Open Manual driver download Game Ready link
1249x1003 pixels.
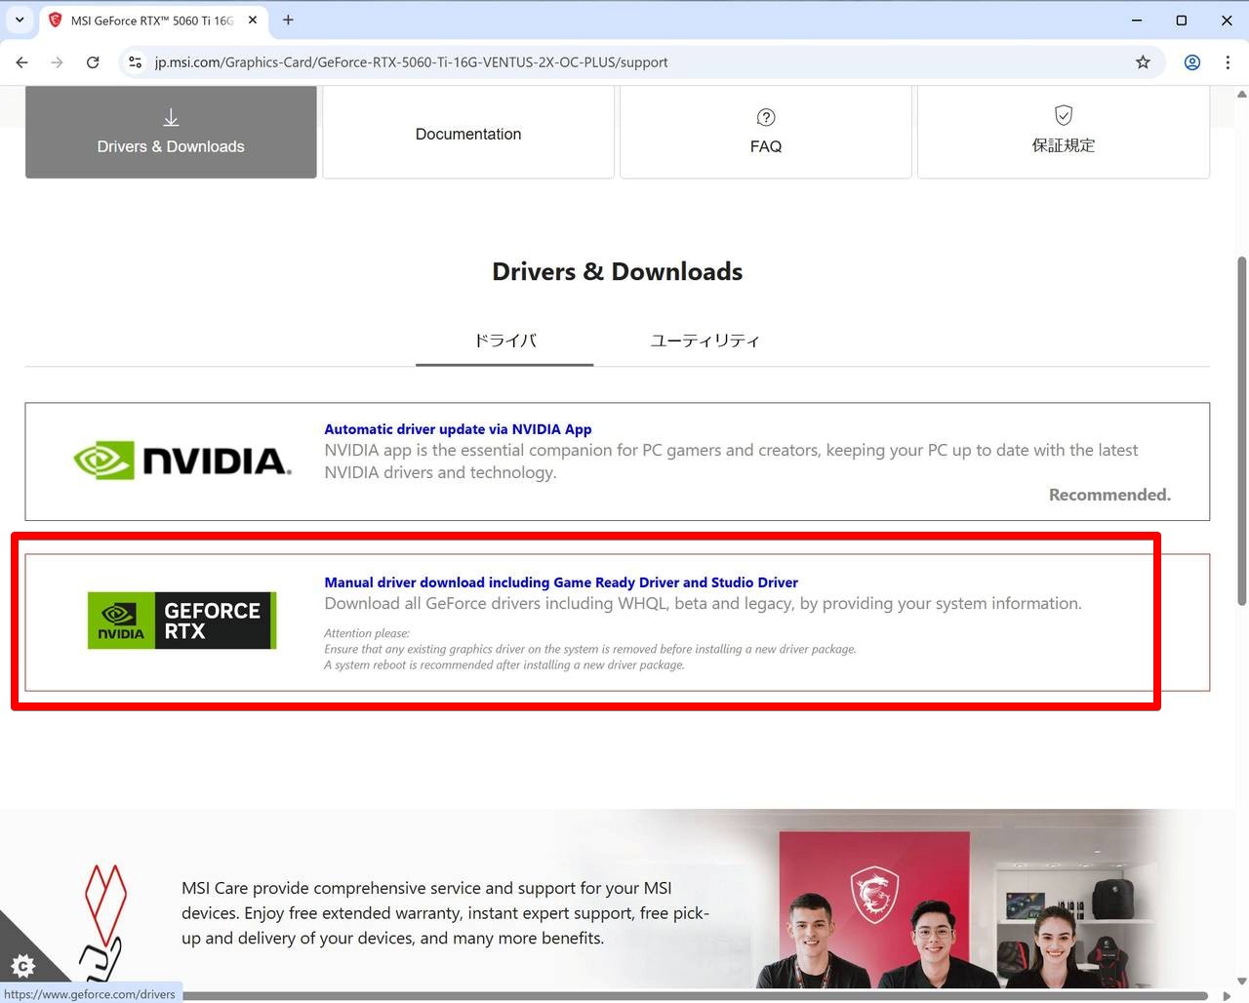(x=561, y=582)
